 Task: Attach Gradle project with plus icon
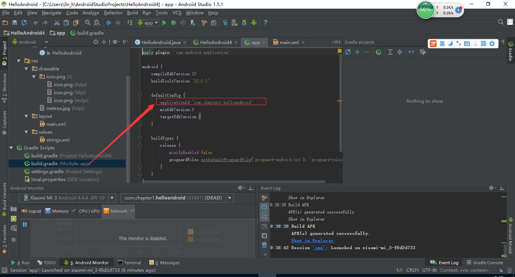357,52
